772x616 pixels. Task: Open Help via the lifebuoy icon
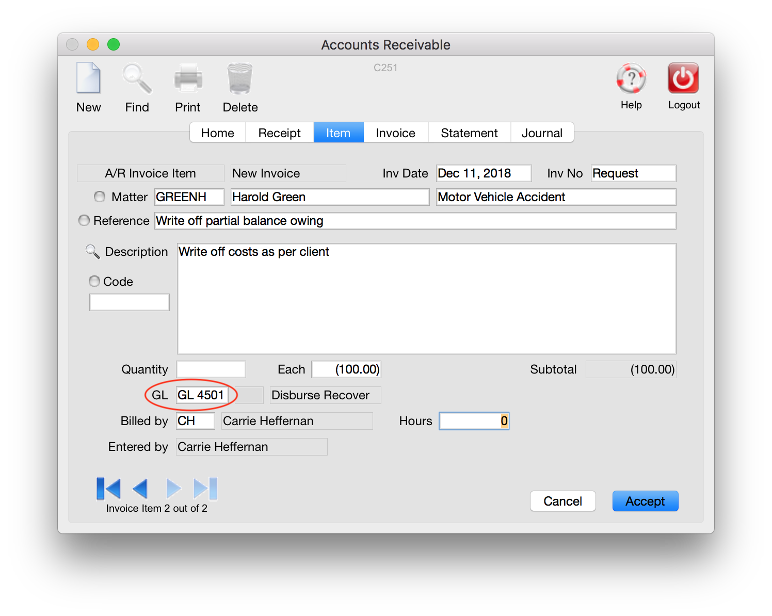click(x=631, y=78)
